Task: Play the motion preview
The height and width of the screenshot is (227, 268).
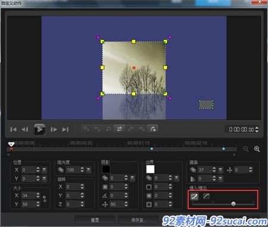Action: [39, 129]
